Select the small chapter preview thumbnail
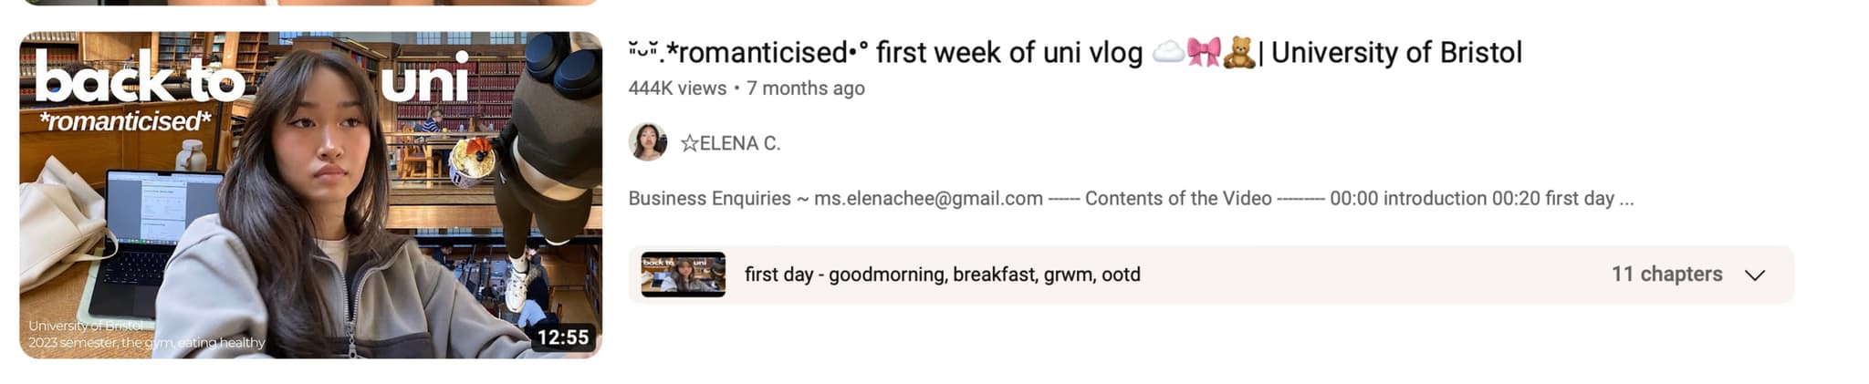This screenshot has width=1869, height=384. (684, 275)
